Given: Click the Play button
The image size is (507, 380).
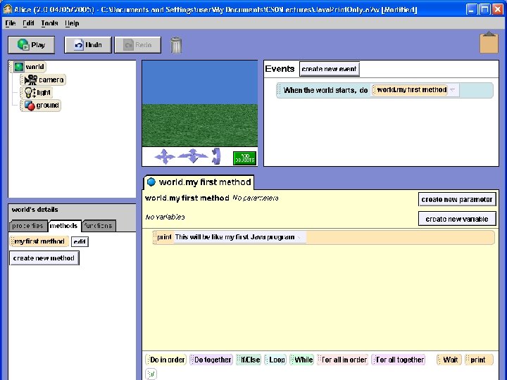Looking at the screenshot, I should (32, 45).
